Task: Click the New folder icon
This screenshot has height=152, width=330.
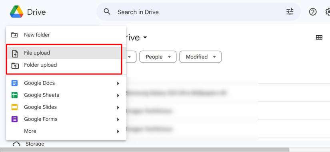Action: [14, 35]
